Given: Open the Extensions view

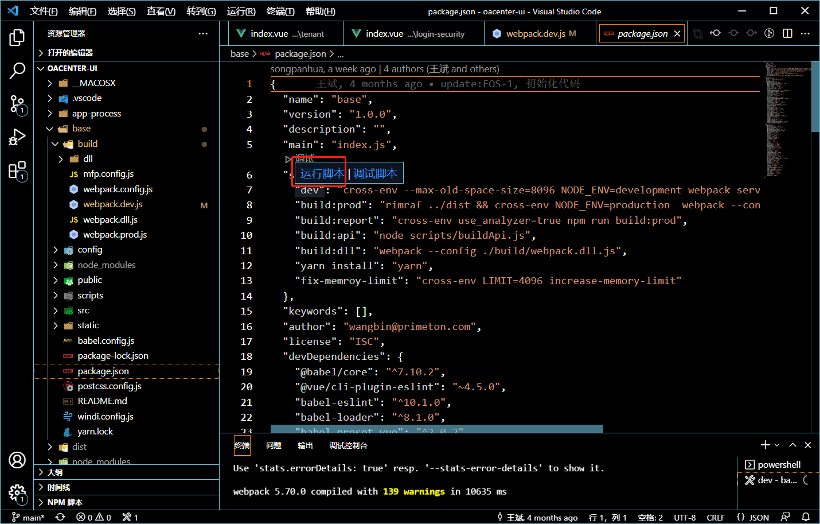Looking at the screenshot, I should coord(17,170).
